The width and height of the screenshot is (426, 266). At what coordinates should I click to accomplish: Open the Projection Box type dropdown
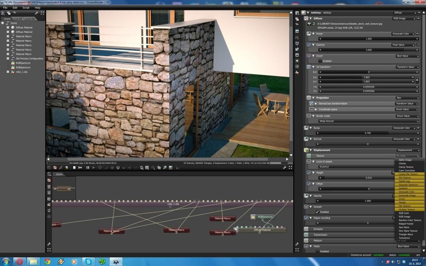coord(407,98)
